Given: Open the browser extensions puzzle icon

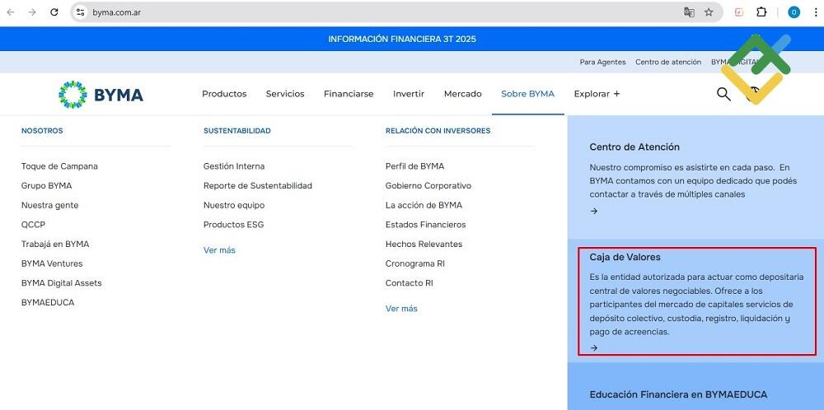Looking at the screenshot, I should (x=761, y=12).
